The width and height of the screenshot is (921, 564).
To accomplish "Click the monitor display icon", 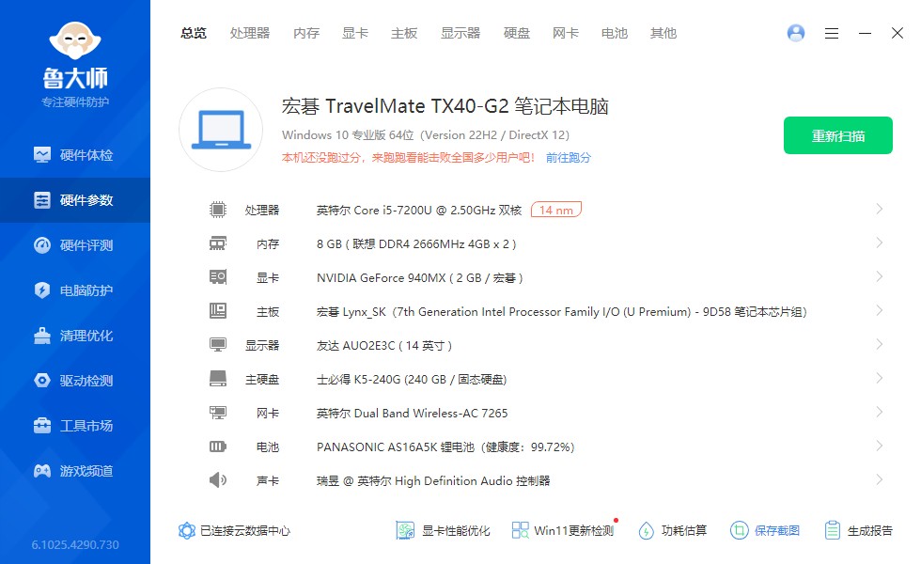I will coord(218,344).
